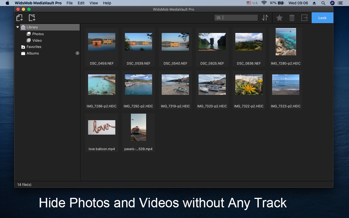Click the Wi-Fi status icon
This screenshot has height=218, width=349.
click(264, 3)
